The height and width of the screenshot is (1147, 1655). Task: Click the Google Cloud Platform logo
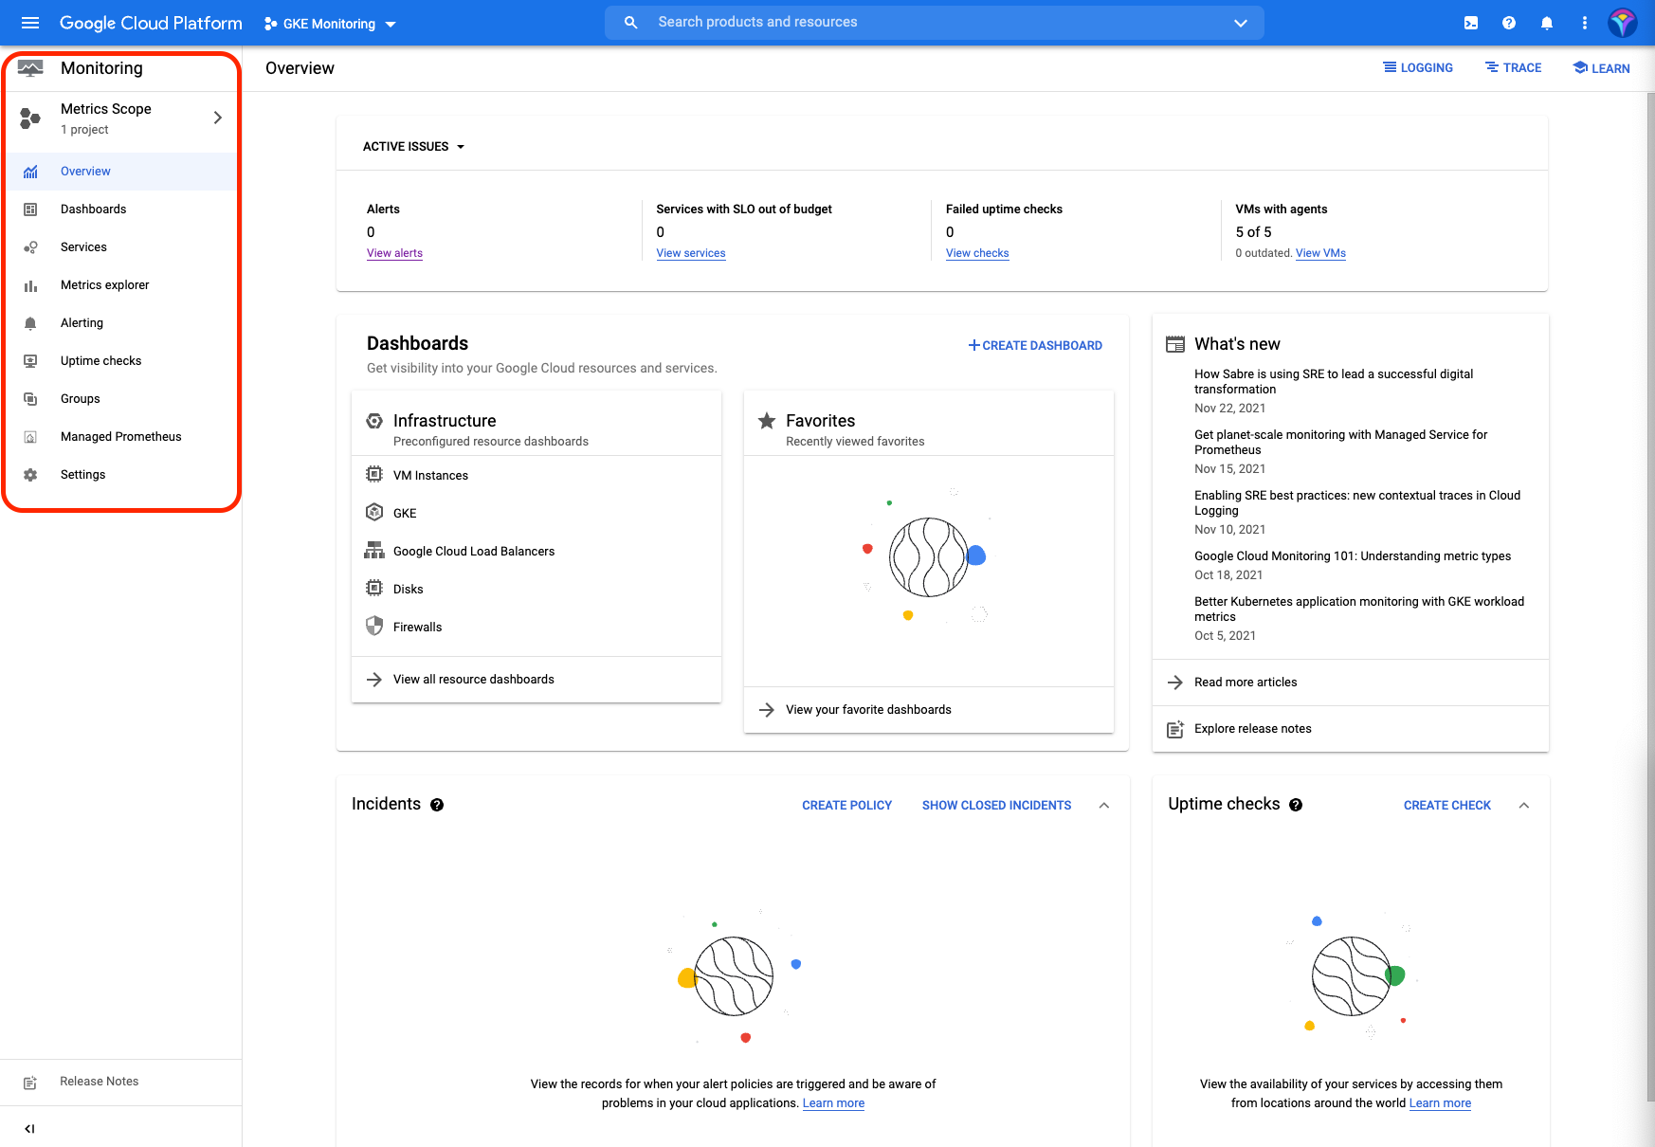click(x=151, y=23)
